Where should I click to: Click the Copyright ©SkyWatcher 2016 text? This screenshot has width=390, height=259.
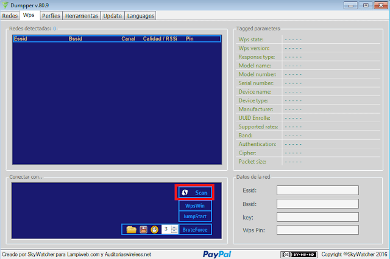tap(354, 254)
